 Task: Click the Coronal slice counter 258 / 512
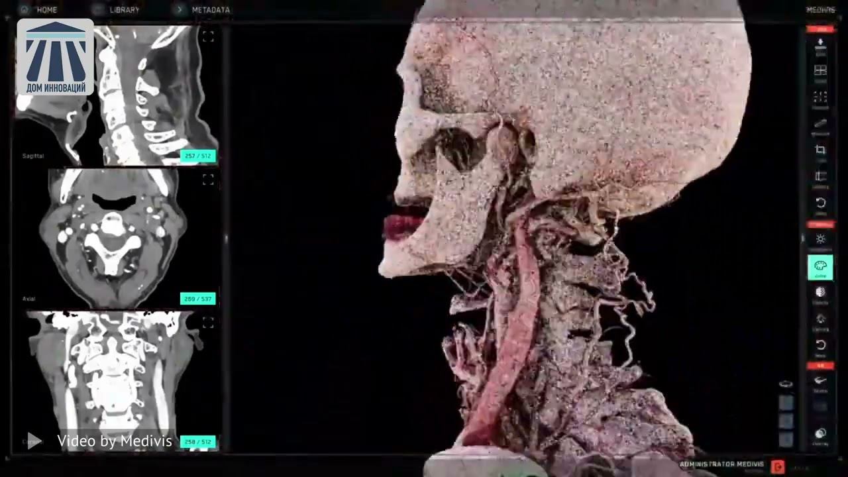198,442
